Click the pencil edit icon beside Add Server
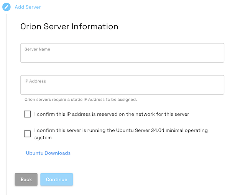 click(x=7, y=7)
